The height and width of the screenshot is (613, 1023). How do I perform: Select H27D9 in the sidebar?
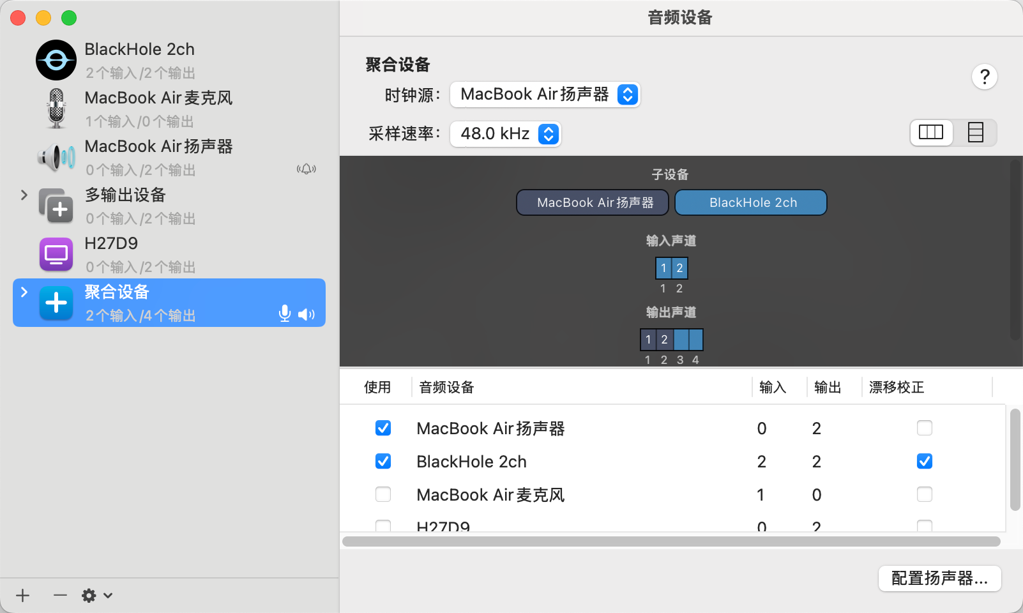(169, 254)
